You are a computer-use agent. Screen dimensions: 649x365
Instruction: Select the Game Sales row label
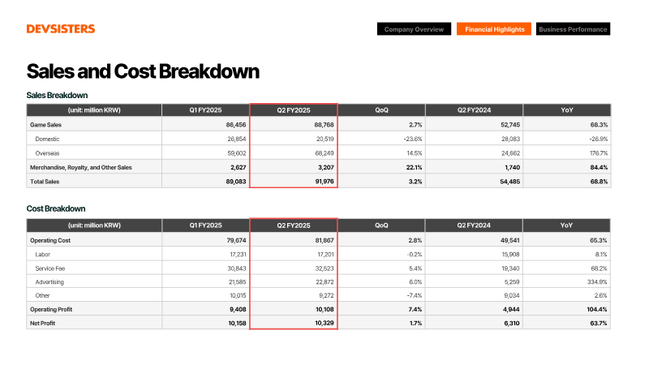pos(46,125)
